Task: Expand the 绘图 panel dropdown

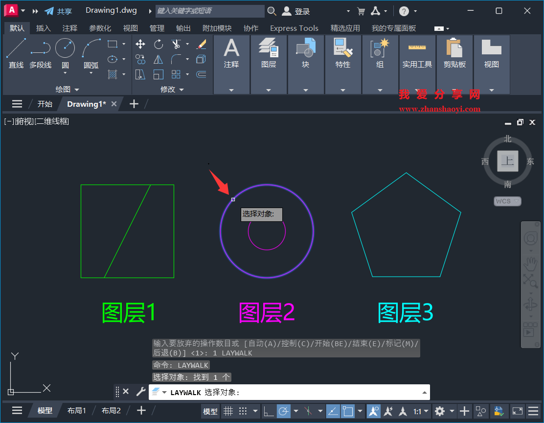Action: pyautogui.click(x=77, y=89)
